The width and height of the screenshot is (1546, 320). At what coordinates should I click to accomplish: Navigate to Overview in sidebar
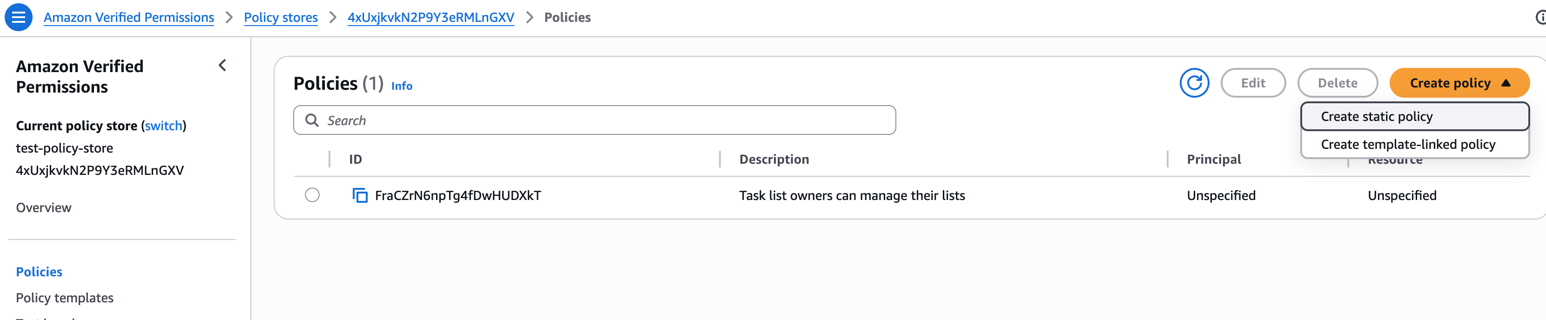(x=43, y=208)
